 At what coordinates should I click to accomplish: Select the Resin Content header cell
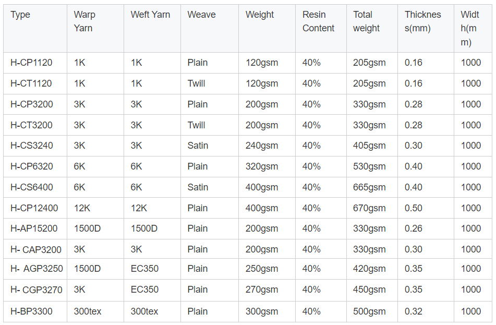318,21
